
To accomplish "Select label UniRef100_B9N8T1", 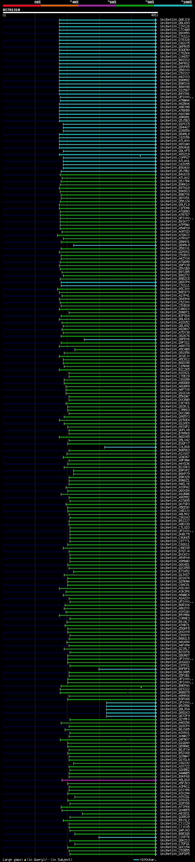I will click(x=175, y=313).
